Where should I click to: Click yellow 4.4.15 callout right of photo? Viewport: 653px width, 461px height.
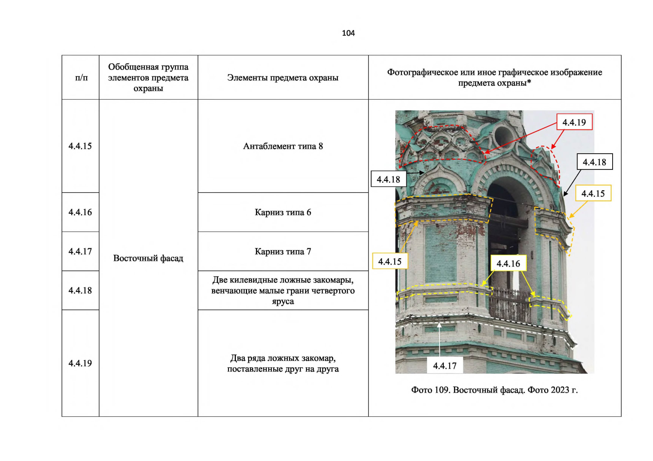(x=593, y=194)
